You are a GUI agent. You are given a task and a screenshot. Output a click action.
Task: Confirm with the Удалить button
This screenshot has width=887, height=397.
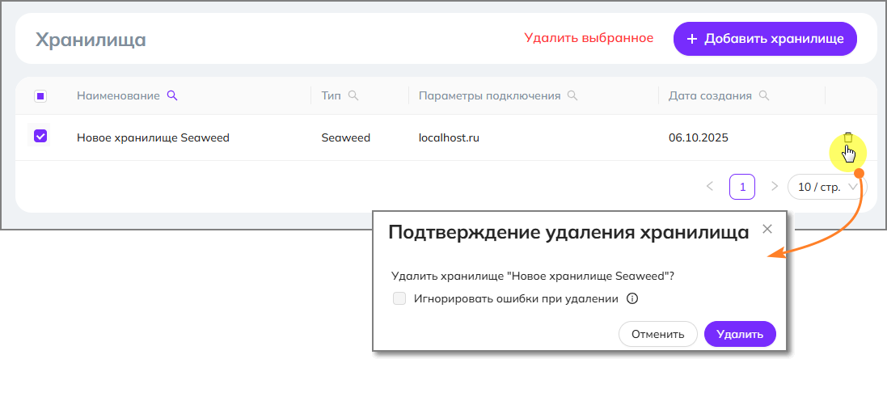click(x=740, y=334)
